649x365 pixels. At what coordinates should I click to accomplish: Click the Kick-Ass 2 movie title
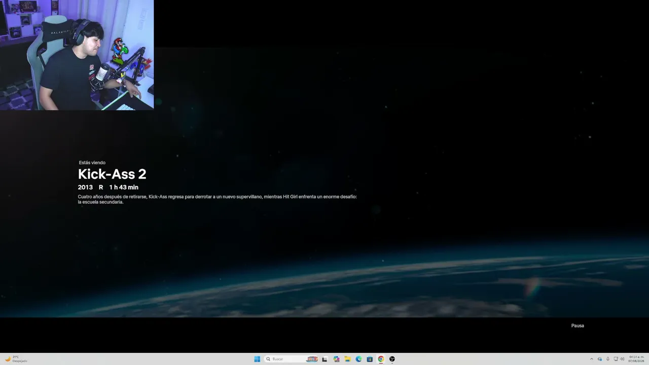(112, 174)
